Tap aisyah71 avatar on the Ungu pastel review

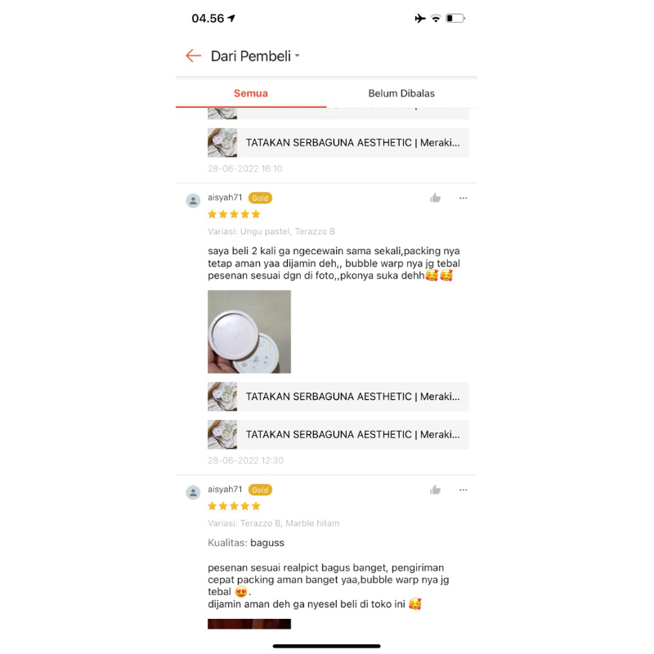[x=193, y=200]
